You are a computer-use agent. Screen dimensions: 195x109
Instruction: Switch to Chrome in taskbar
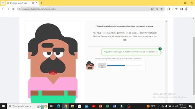pyautogui.click(x=66, y=106)
